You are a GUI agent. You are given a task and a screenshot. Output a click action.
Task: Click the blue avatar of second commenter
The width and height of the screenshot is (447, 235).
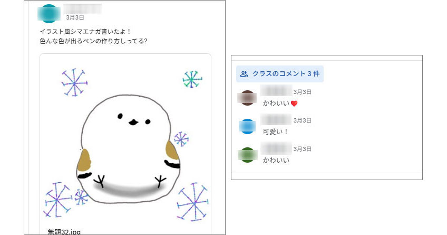click(x=247, y=127)
